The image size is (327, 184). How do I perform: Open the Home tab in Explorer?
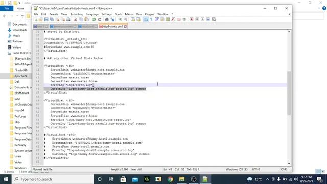(20, 8)
